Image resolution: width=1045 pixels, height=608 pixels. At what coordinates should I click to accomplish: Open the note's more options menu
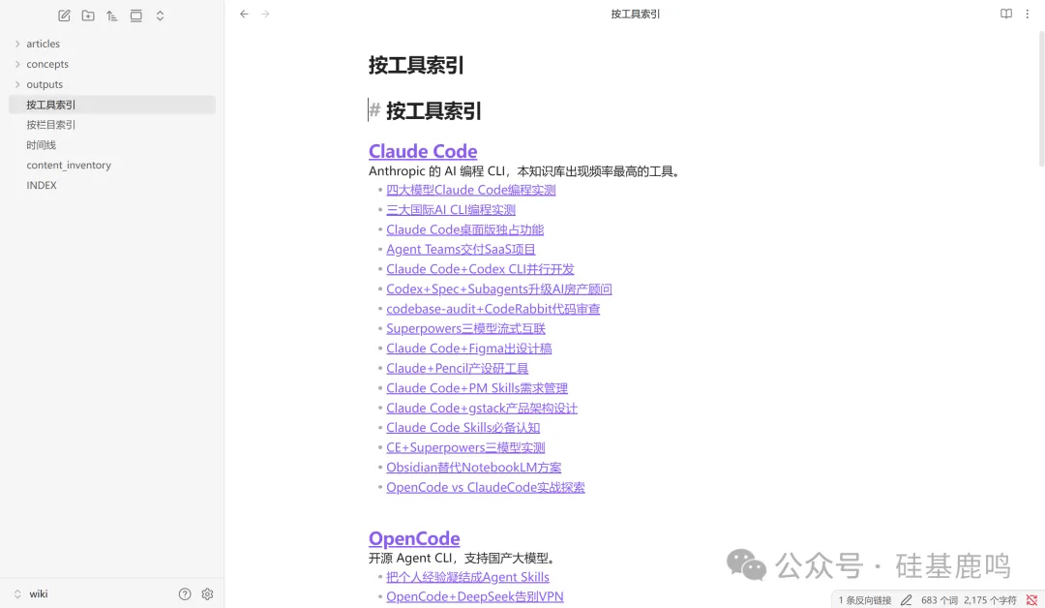tap(1028, 14)
